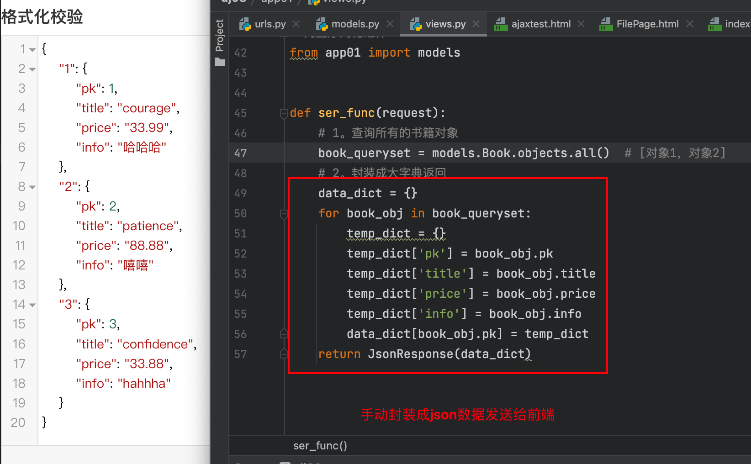
Task: Click the "33.99" price value
Action: pos(147,128)
